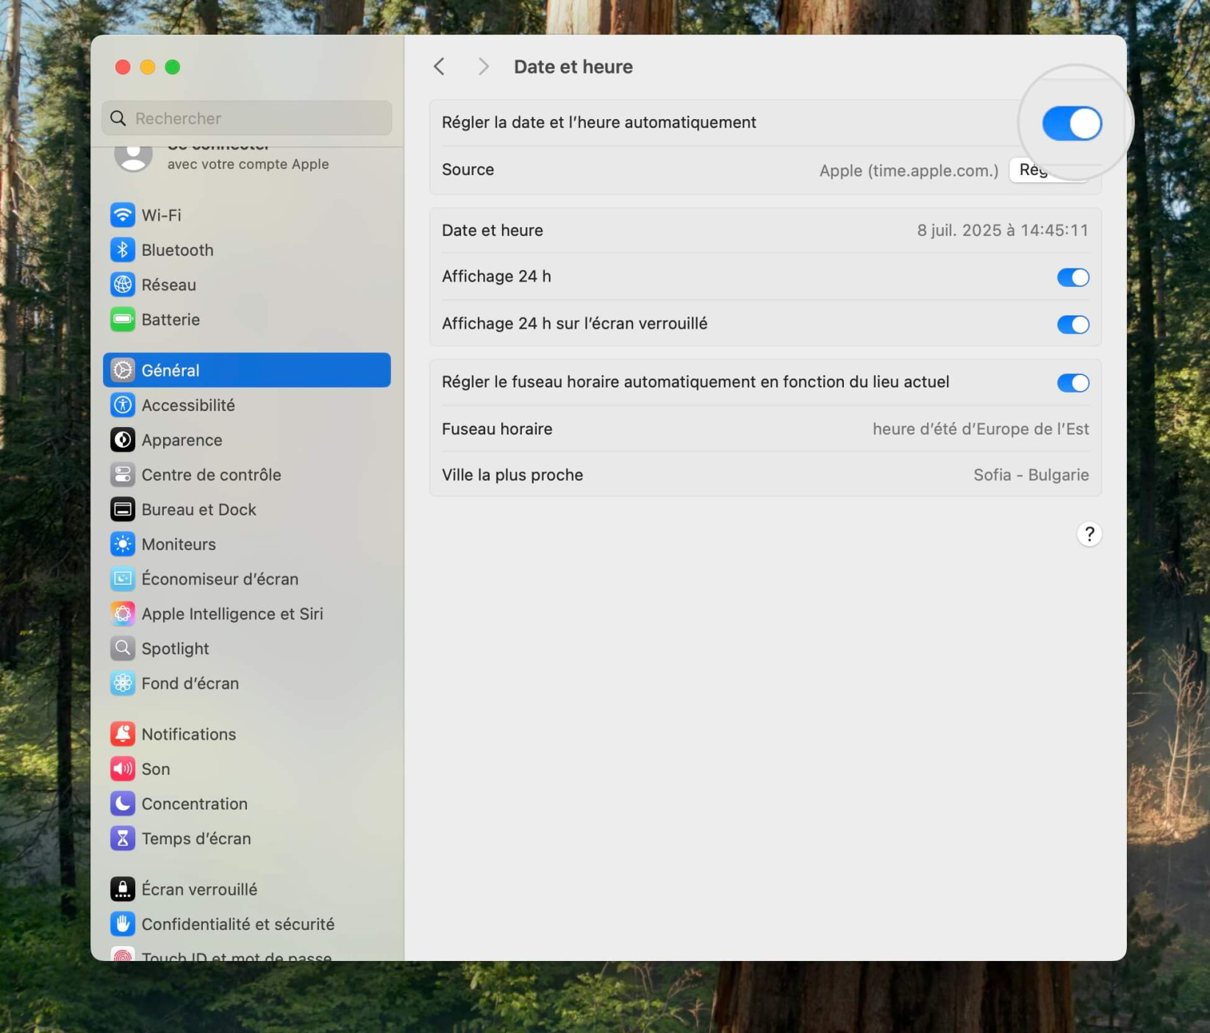Select 'Apparence' label in sidebar
Screen dimensions: 1210x1033
coord(182,440)
